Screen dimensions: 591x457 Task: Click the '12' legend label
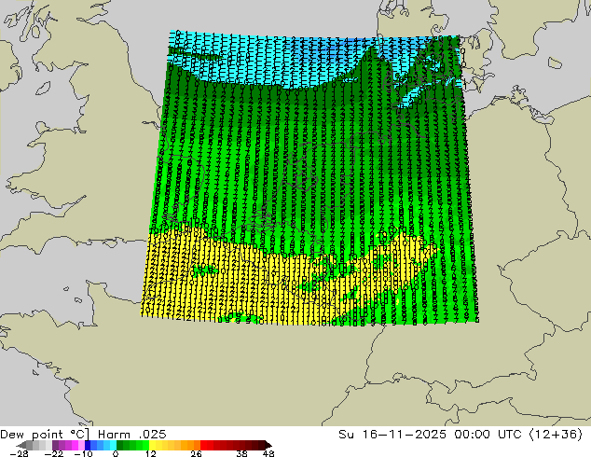point(151,453)
